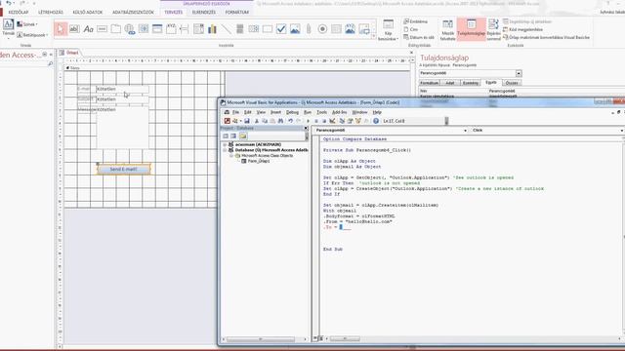The image size is (625, 351).
Task: Select the Hyperlink control with globe
Action: (130, 29)
